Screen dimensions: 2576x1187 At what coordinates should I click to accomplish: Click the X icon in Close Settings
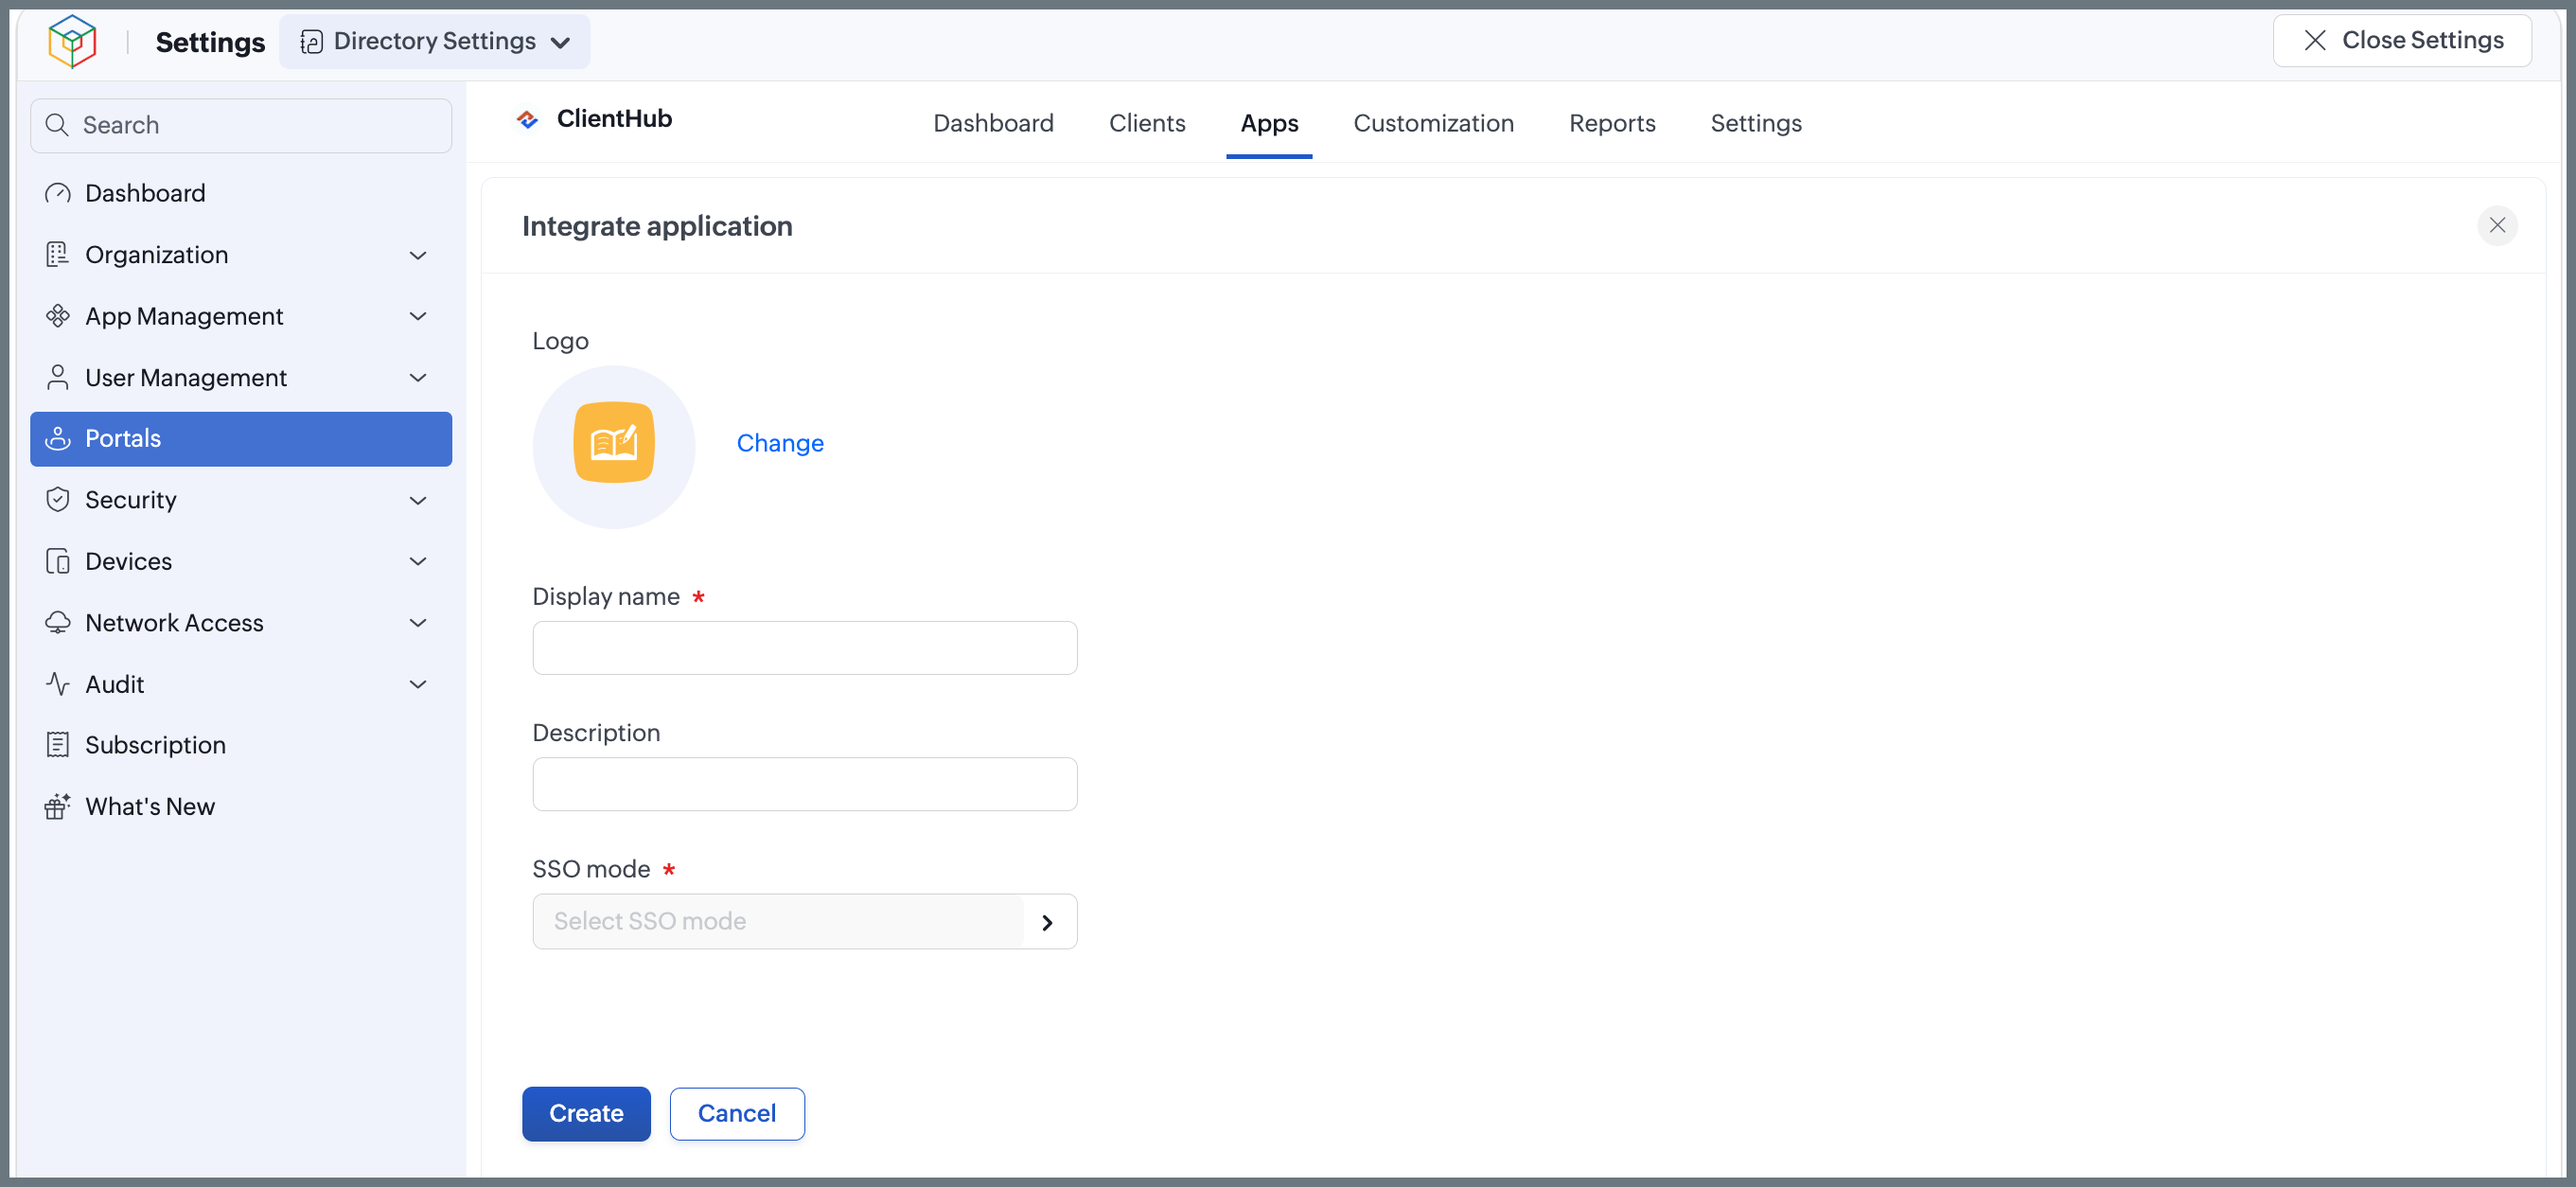click(x=2314, y=41)
